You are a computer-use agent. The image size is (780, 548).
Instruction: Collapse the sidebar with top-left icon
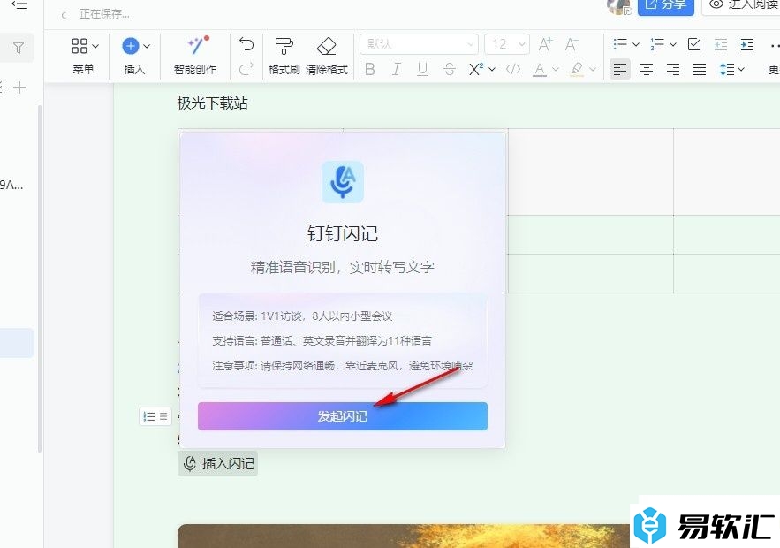coord(19,5)
